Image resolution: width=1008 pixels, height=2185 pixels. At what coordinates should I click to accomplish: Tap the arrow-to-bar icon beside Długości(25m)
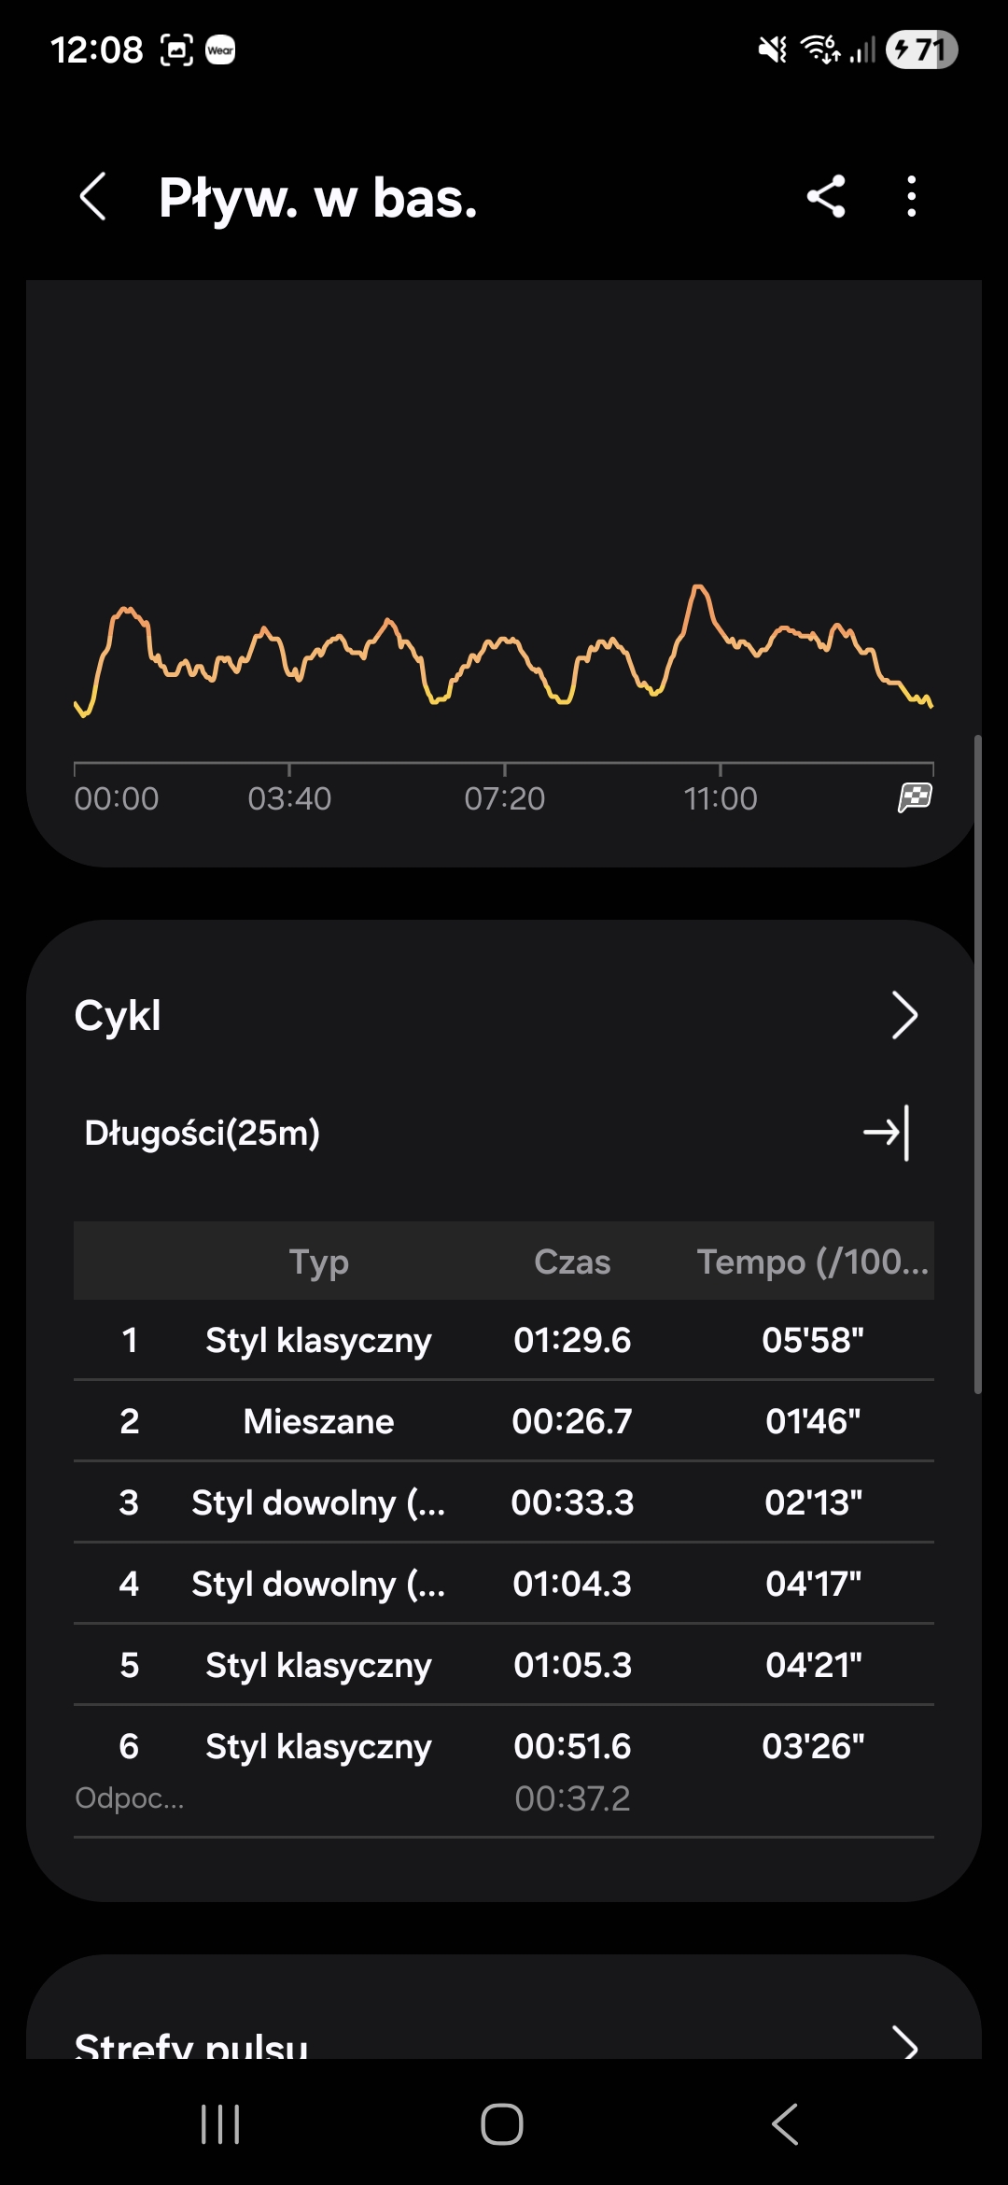[886, 1133]
